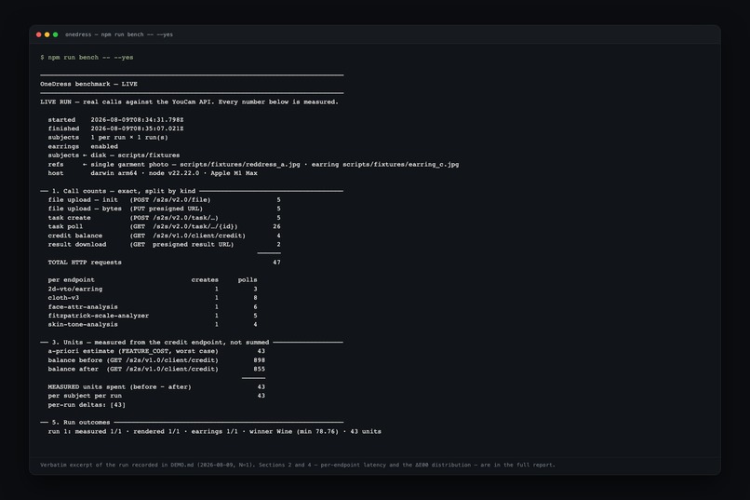Screen dimensions: 750x500
Task: Click the 'task create' call count row
Action: coord(164,218)
